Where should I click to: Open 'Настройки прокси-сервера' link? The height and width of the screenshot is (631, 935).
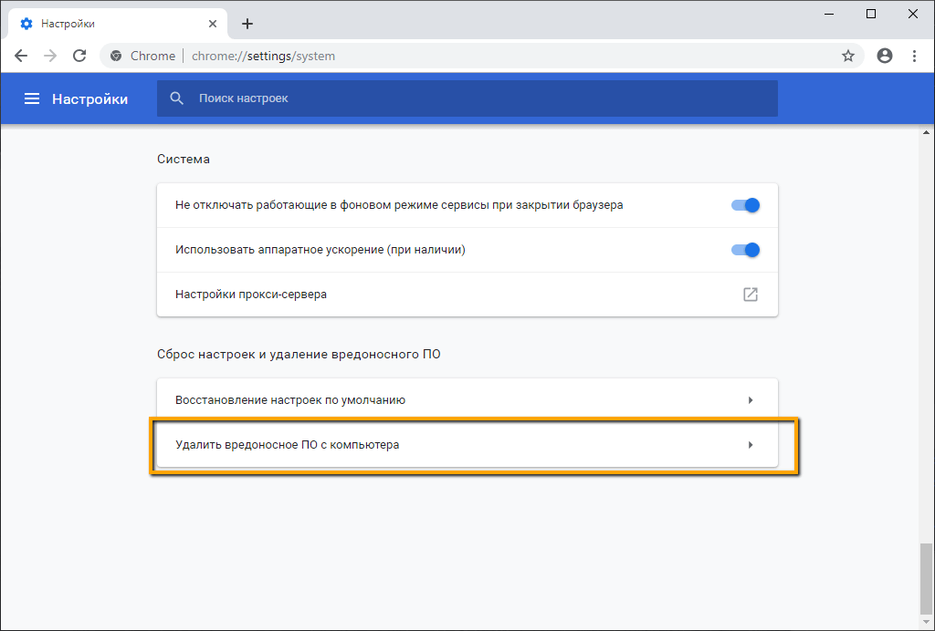251,295
